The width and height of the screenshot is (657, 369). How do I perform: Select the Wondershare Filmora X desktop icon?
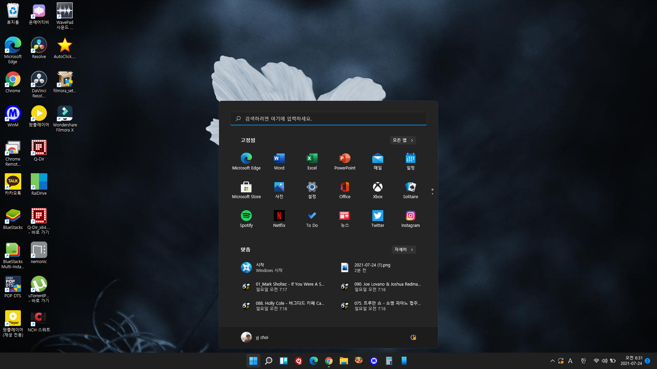tap(65, 119)
